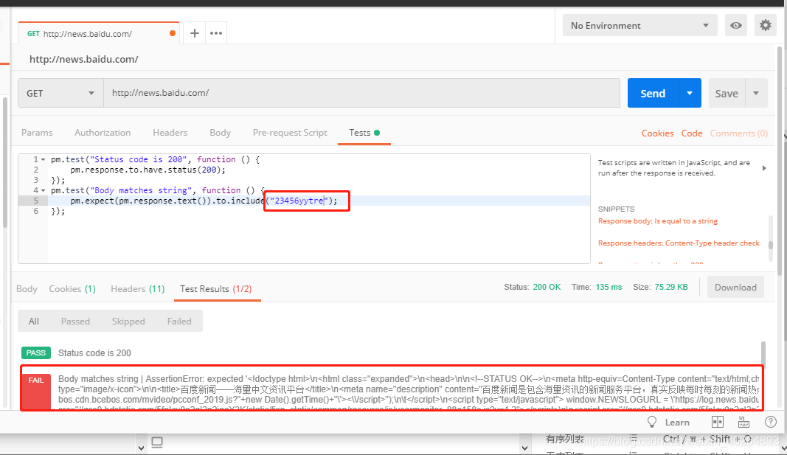Click the monitor icon in background window
The image size is (787, 455).
[157, 442]
